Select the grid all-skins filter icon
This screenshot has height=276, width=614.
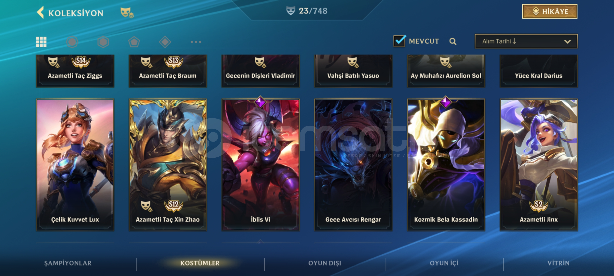(41, 42)
